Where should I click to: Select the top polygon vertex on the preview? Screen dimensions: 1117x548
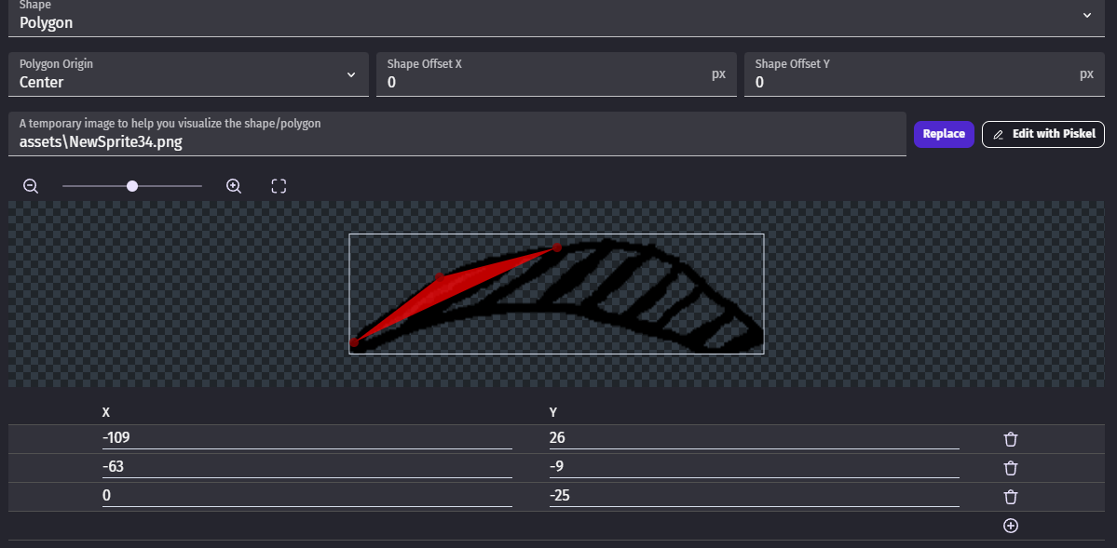coord(557,247)
